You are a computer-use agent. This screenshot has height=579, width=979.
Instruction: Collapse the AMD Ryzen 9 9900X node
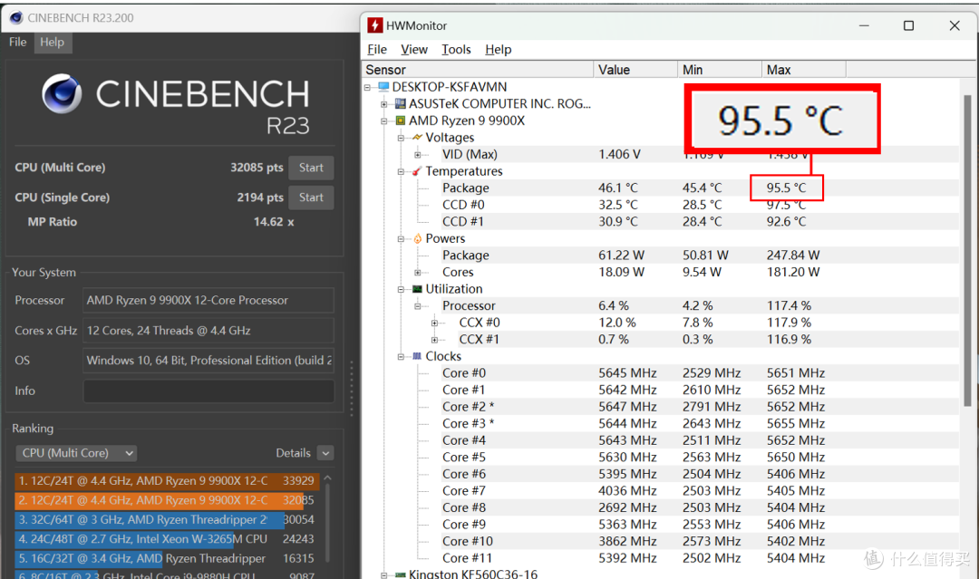[384, 121]
